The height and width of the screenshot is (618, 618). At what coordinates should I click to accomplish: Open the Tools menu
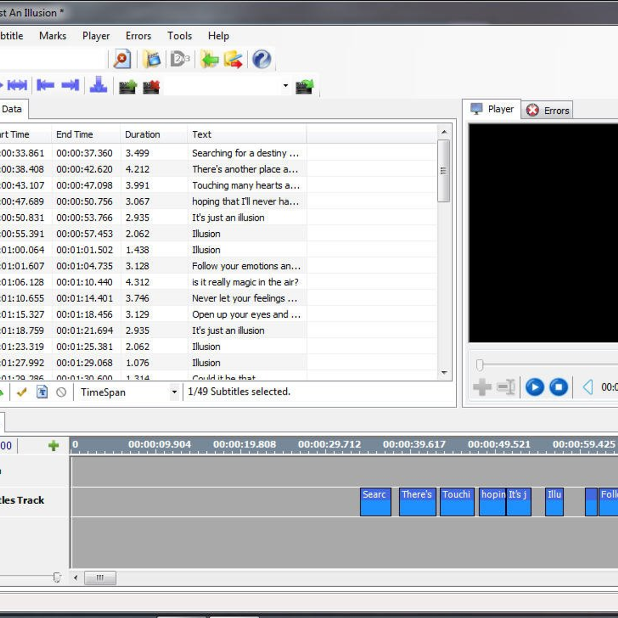179,36
